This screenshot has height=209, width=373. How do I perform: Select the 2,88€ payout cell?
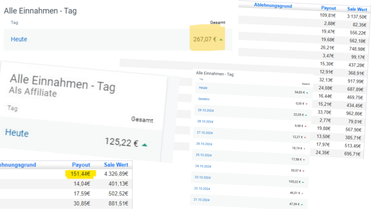329,24
